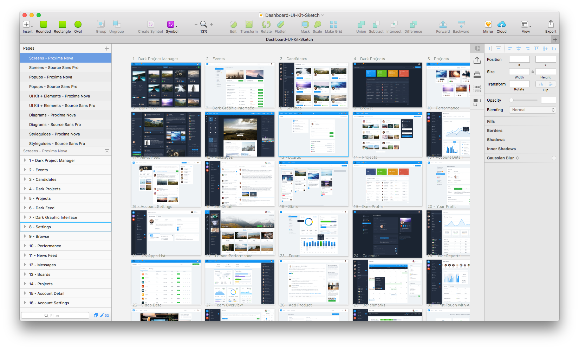Image resolution: width=579 pixels, height=349 pixels.
Task: Click the Flatten tool icon
Action: [x=280, y=24]
